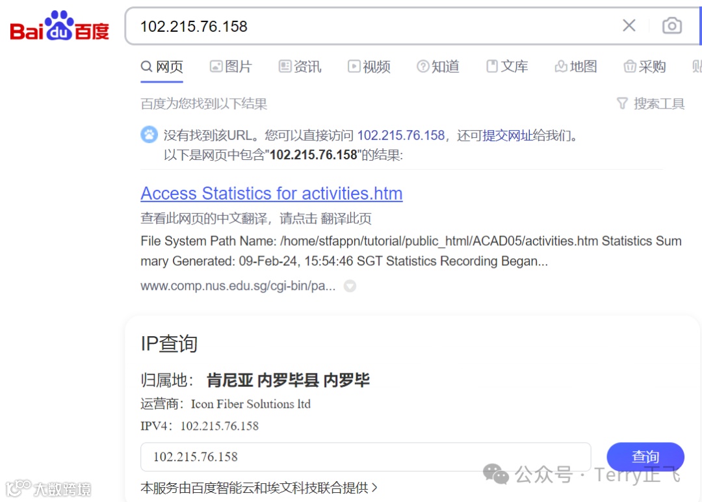
Task: Click the IP查询 heading
Action: click(169, 343)
